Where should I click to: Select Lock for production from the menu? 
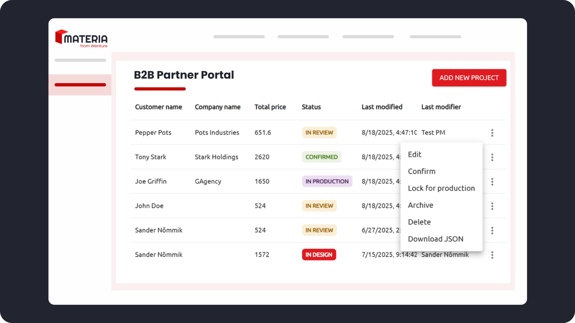[x=441, y=188]
